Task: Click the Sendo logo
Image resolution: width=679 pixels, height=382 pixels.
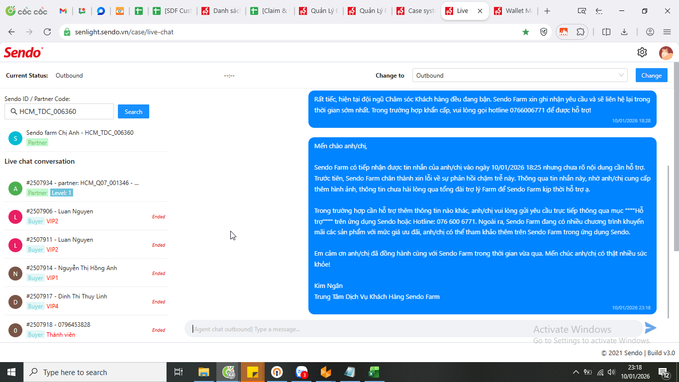Action: coord(23,52)
